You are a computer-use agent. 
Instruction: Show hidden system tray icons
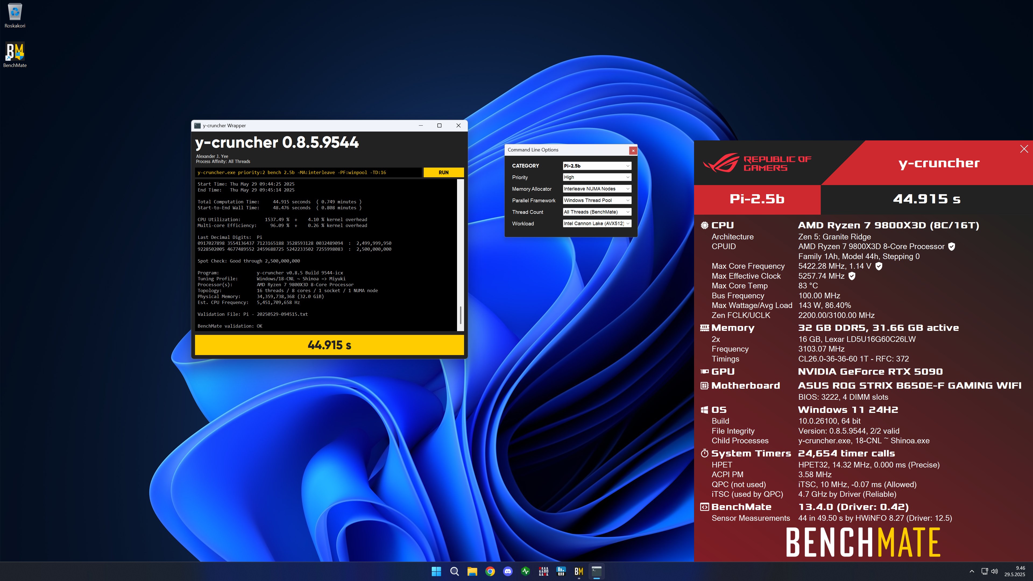972,571
